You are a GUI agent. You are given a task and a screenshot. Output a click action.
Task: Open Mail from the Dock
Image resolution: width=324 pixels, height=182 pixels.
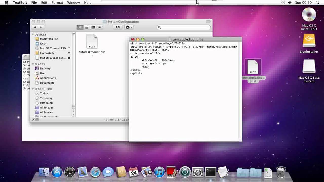83,172
